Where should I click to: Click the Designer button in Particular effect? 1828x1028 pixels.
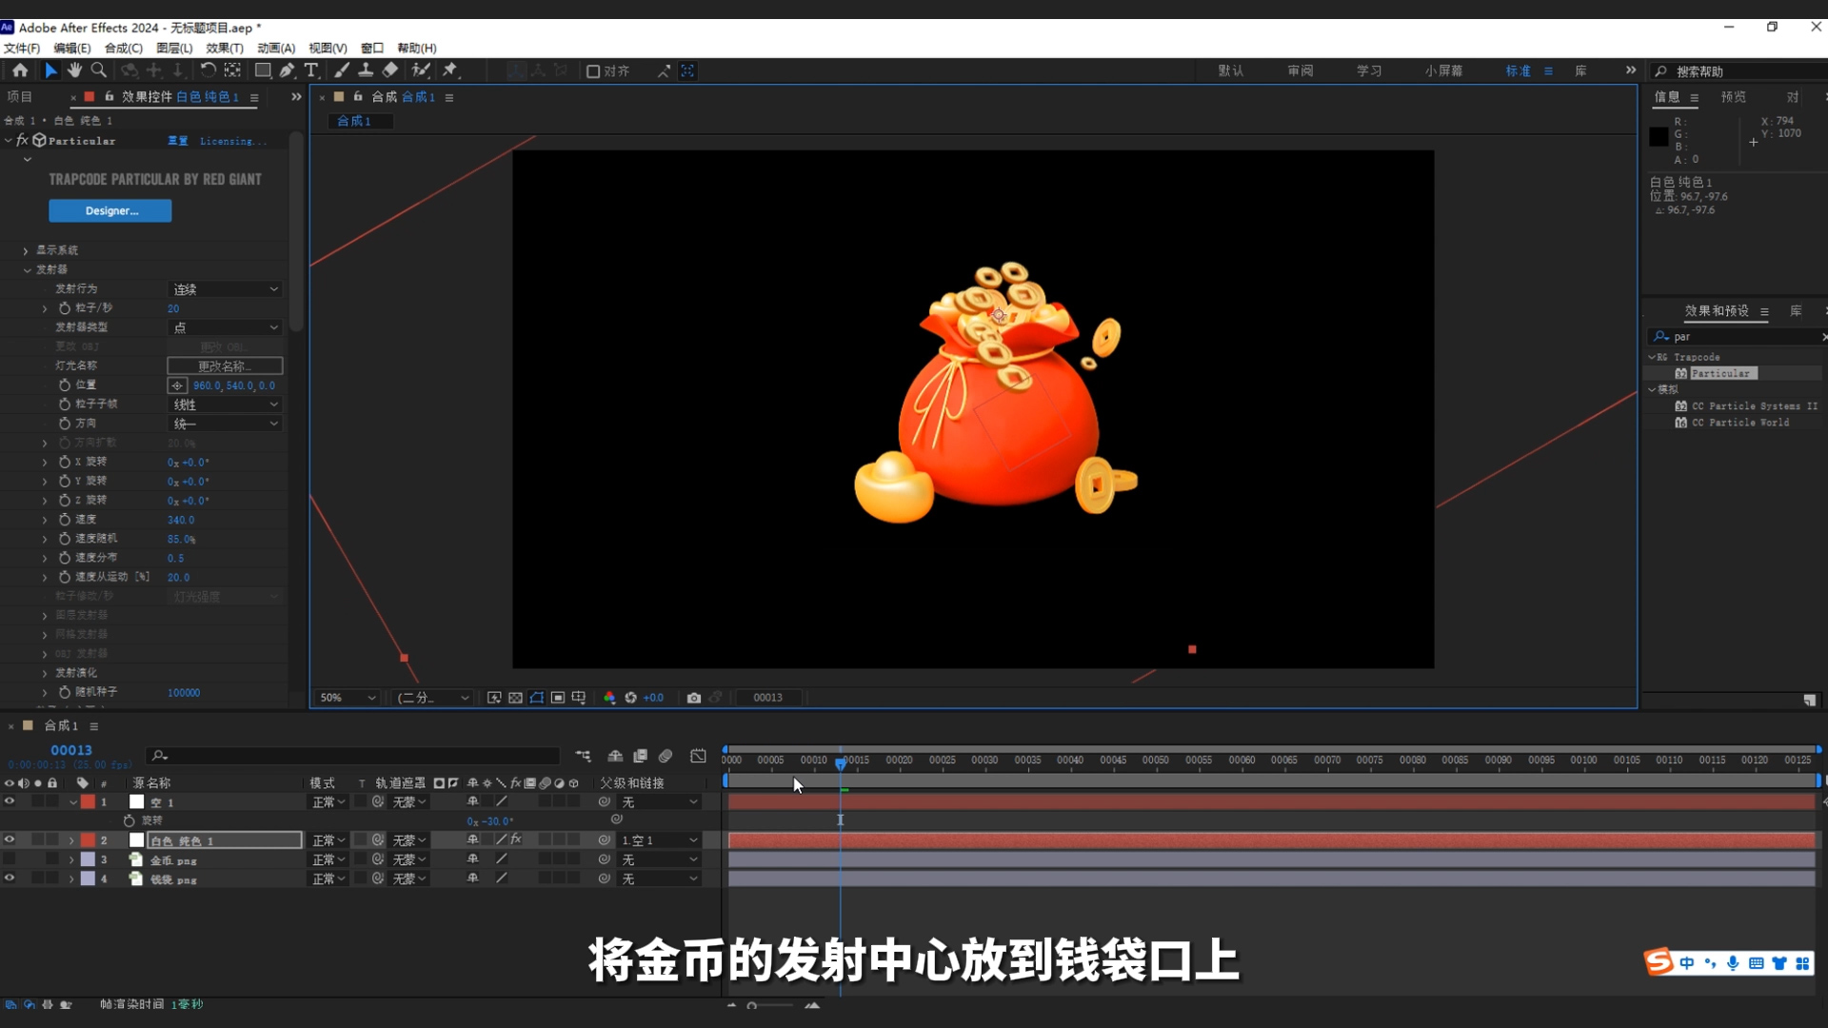[109, 210]
